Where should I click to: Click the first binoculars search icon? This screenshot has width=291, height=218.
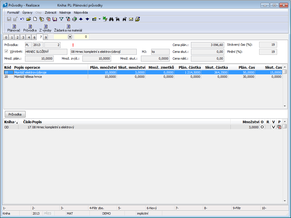pos(111,19)
